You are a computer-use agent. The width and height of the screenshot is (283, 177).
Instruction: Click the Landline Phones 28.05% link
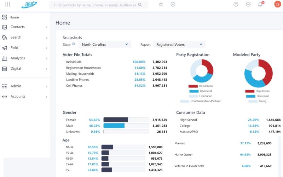[x=140, y=80]
